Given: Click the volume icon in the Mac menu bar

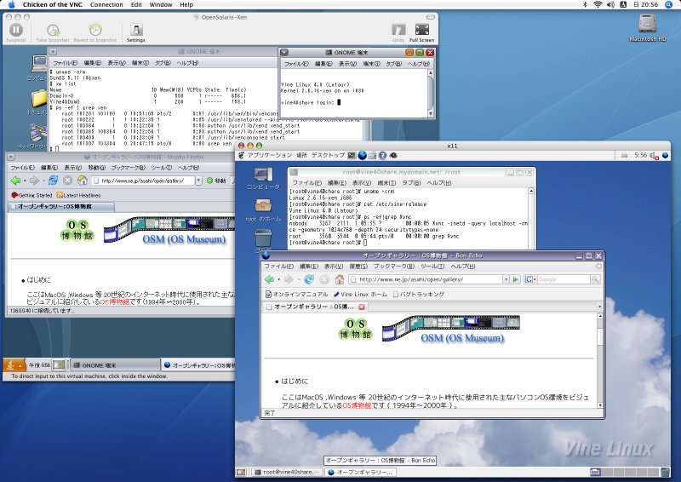Looking at the screenshot, I should pos(610,5).
